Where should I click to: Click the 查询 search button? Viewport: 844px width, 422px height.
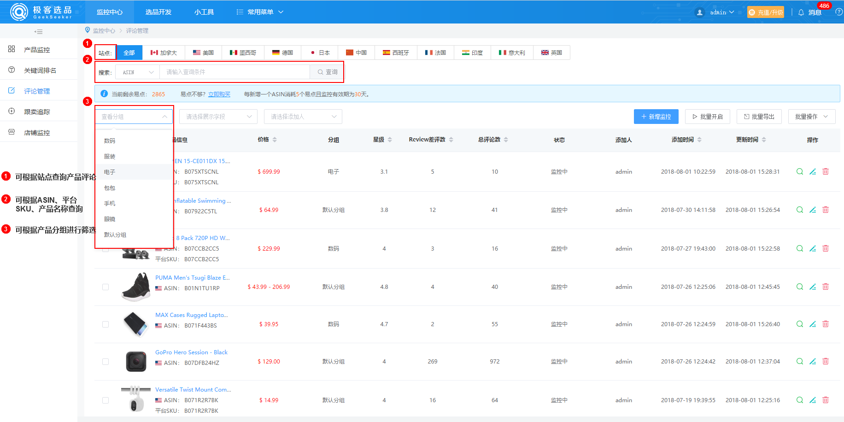[x=327, y=72]
